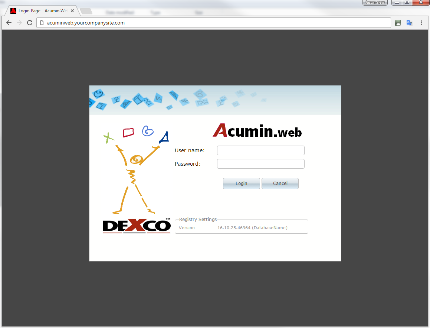Viewport: 430px width, 328px height.
Task: Reload the page with the refresh icon
Action: [x=30, y=23]
